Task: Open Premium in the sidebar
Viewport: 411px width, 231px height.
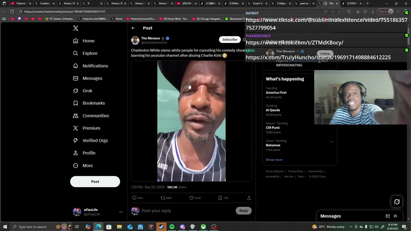Action: 87,128
